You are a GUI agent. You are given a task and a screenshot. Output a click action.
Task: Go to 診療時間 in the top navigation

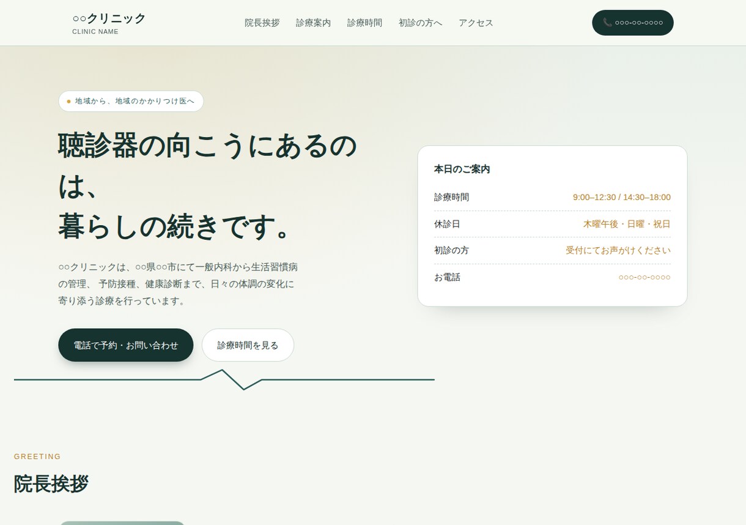(365, 23)
